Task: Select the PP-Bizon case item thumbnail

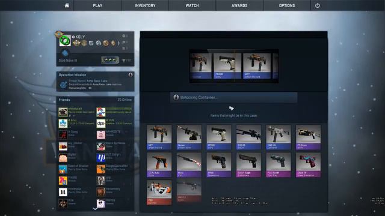Action: pyautogui.click(x=308, y=137)
